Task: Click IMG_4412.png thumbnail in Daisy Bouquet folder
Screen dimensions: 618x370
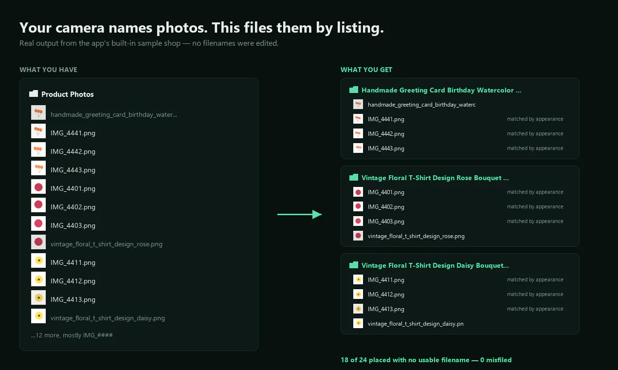Action: click(358, 295)
